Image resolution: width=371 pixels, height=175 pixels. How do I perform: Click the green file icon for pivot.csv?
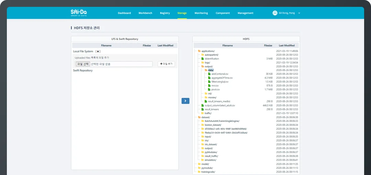pos(210,89)
